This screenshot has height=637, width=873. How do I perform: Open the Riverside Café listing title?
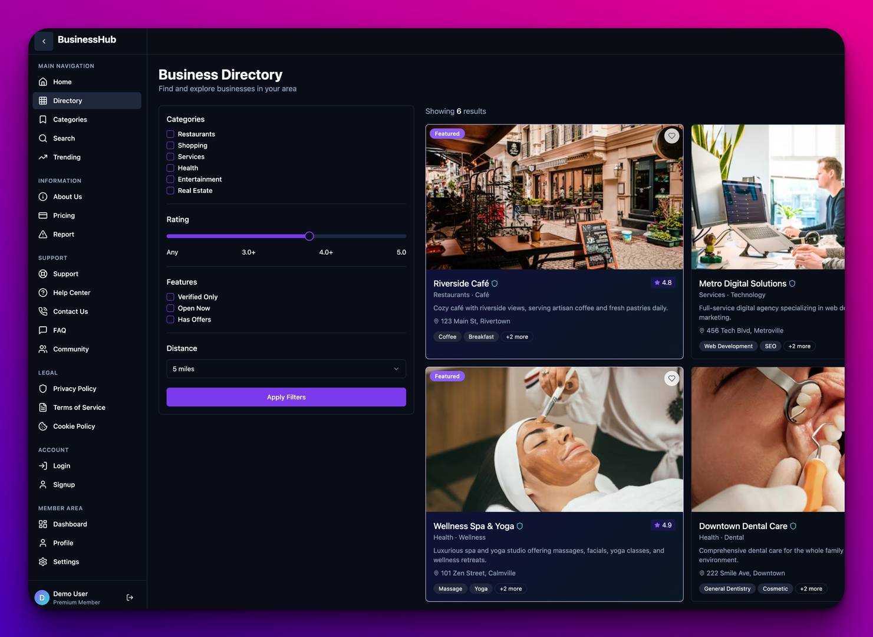[x=461, y=284]
